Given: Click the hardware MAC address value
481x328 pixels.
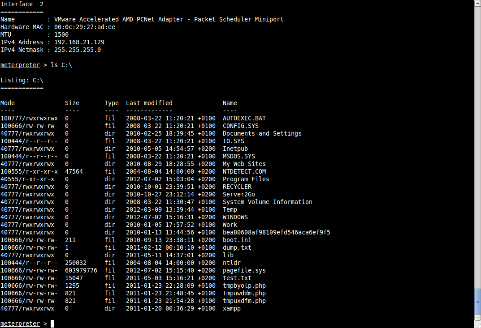Looking at the screenshot, I should (84, 27).
